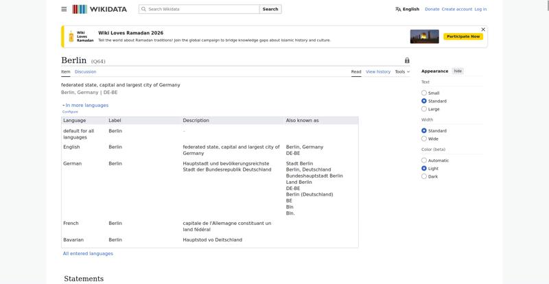
Task: Collapse the In more languages section
Action: coord(85,105)
